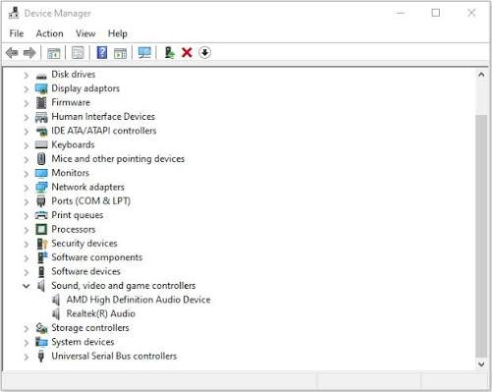Click the Update device driver icon
This screenshot has width=492, height=392.
click(x=170, y=52)
